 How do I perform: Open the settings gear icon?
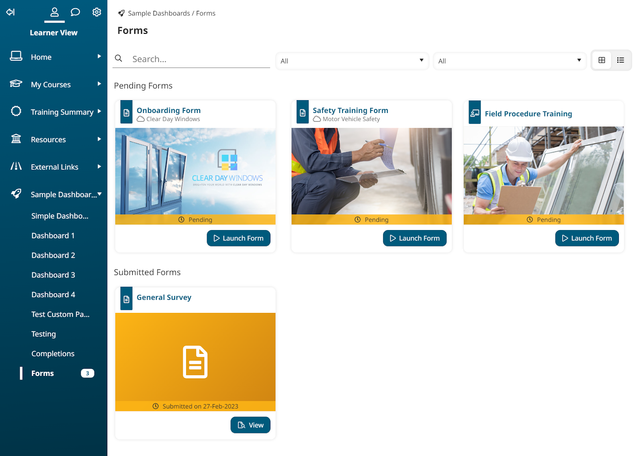97,12
